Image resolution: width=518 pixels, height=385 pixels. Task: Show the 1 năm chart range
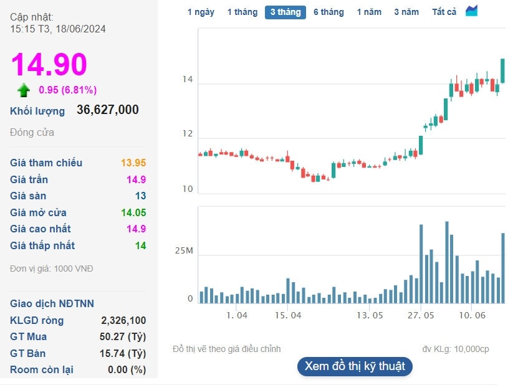(x=369, y=12)
